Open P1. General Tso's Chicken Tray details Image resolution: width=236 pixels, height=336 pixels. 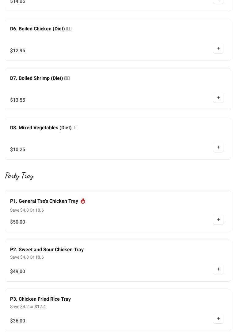44,201
